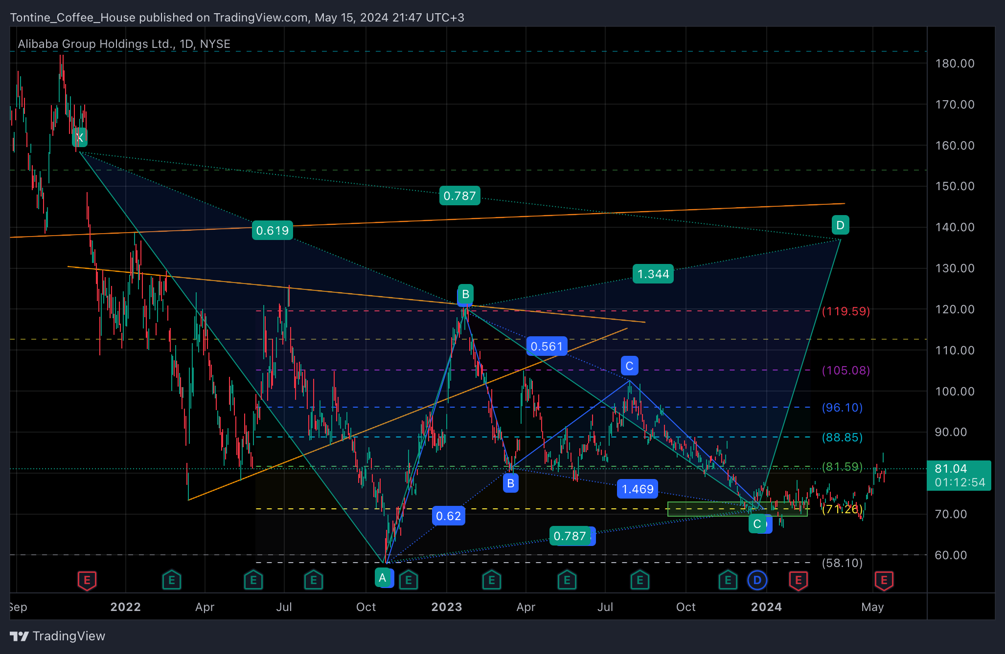Click the 140.00 price axis label

(955, 227)
